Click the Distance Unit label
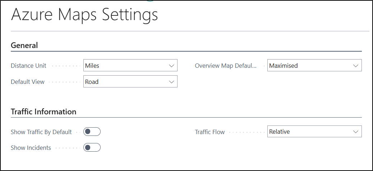Screen dimensions: 373x171 point(28,66)
